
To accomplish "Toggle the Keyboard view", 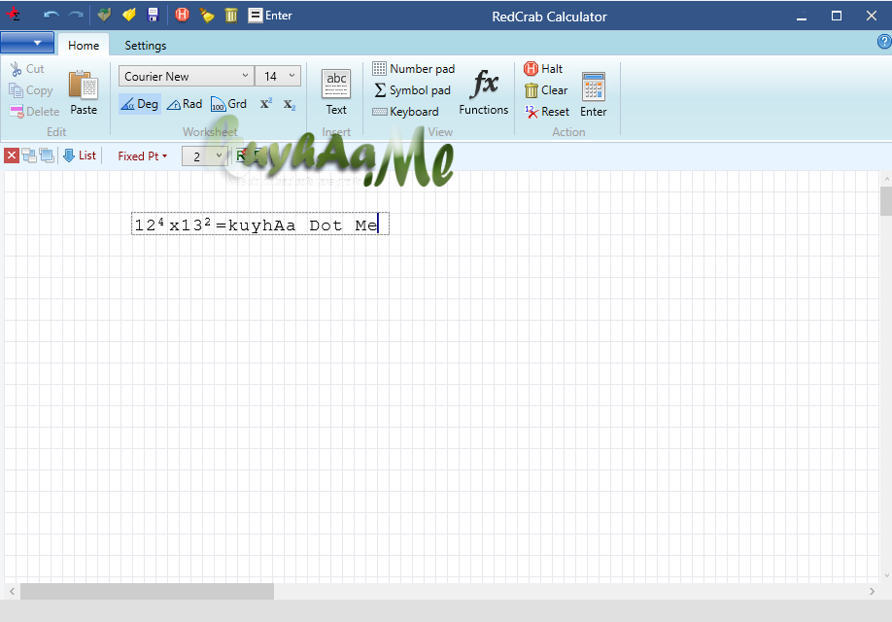I will pyautogui.click(x=405, y=112).
